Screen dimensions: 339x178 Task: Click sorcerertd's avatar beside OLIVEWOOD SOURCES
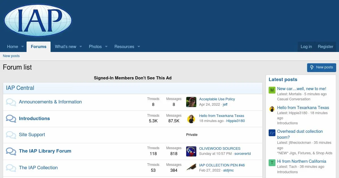point(191,151)
